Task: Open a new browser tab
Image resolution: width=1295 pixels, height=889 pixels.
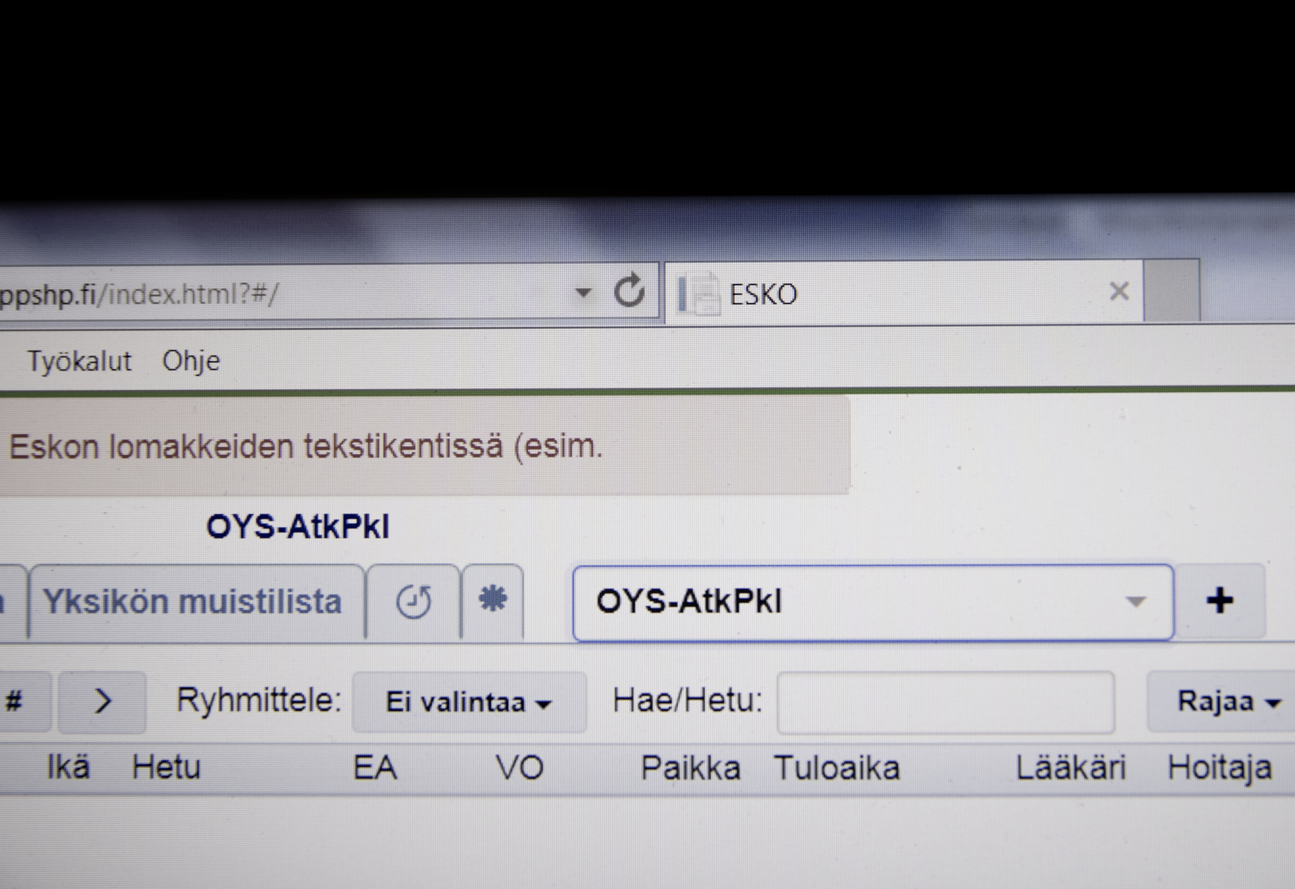Action: [1171, 290]
